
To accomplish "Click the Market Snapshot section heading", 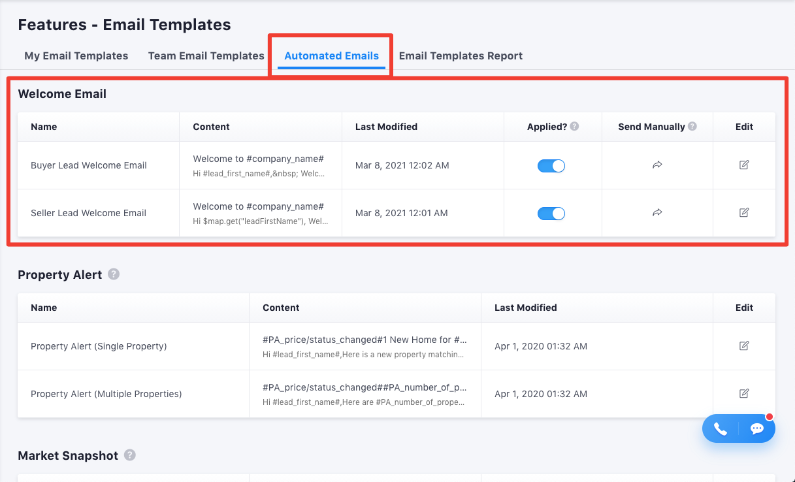I will 68,456.
